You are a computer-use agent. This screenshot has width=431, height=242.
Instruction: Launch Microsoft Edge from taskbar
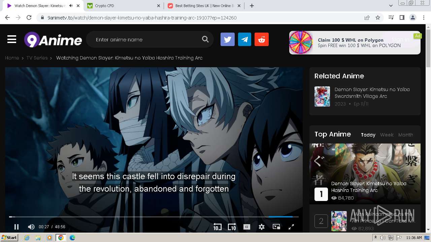pos(72,238)
